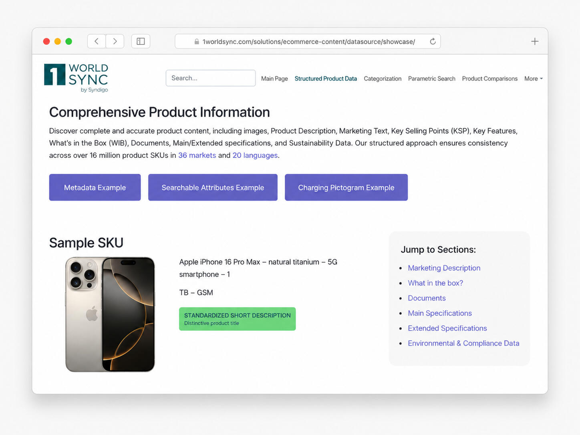The height and width of the screenshot is (435, 580).
Task: Close the window with red button
Action: pyautogui.click(x=46, y=41)
